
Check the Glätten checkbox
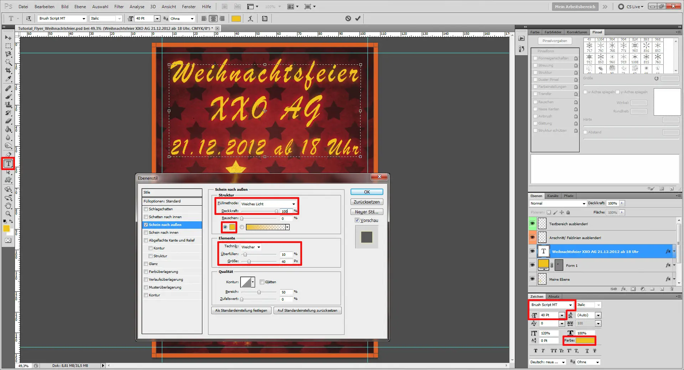coord(262,282)
